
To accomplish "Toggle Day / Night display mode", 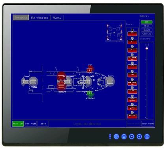I will (30, 124).
